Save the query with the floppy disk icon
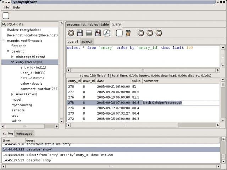The width and height of the screenshot is (227, 170). (x=80, y=33)
